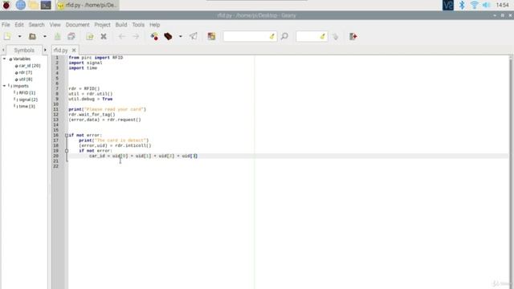Navigate back with left arrow icon
This screenshot has width=514, height=289.
(x=122, y=36)
